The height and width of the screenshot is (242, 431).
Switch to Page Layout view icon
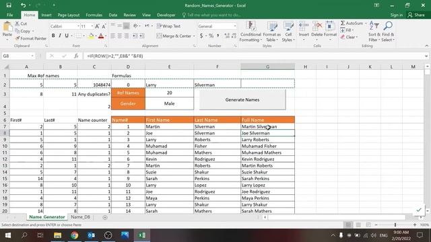358,225
